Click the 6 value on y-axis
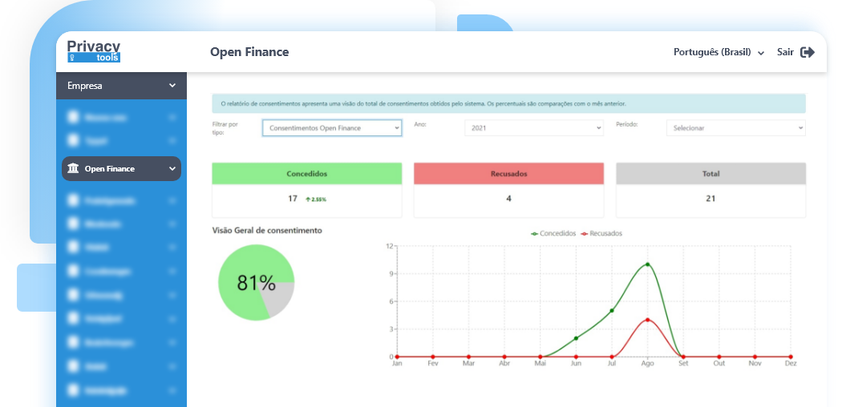Image resolution: width=842 pixels, height=407 pixels. [x=391, y=301]
